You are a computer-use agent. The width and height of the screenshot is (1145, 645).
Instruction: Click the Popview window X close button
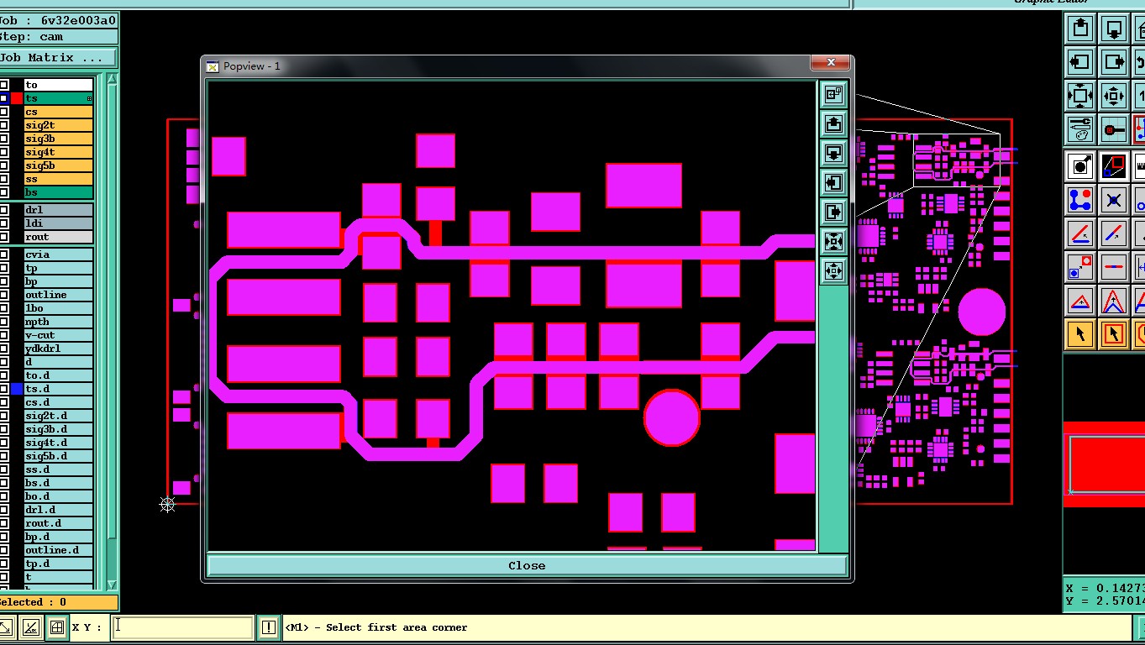831,63
